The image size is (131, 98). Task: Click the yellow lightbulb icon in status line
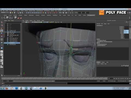43,13
